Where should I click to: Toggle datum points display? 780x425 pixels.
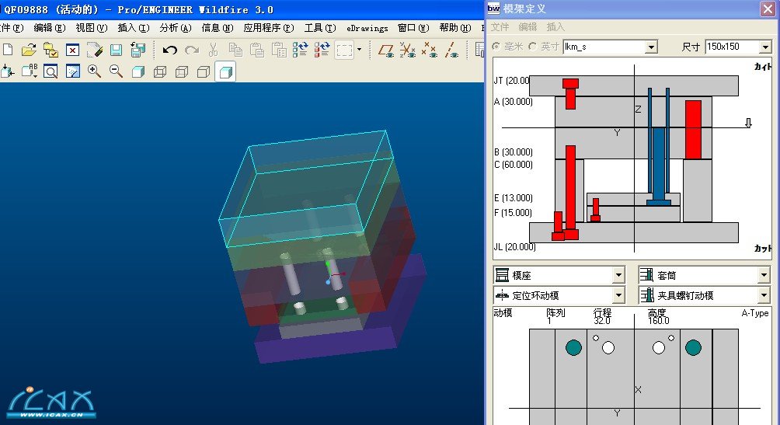(x=430, y=50)
